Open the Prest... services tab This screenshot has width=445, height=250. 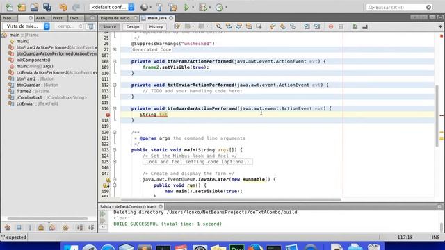point(59,18)
